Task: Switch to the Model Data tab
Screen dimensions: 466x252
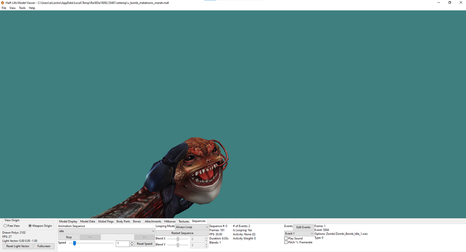Action: [x=87, y=221]
